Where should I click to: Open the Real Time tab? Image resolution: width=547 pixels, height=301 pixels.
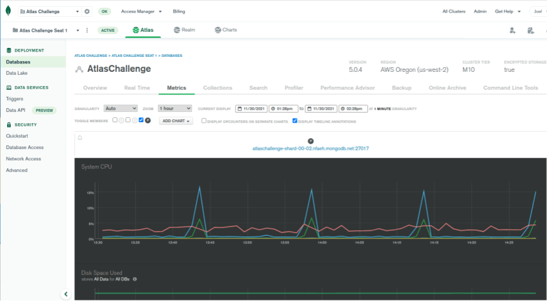click(137, 88)
